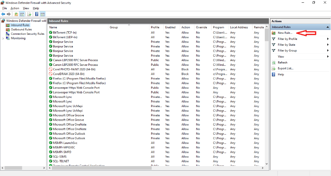Click the Forward arrow toolbar icon
This screenshot has width=331, height=176.
9,14
